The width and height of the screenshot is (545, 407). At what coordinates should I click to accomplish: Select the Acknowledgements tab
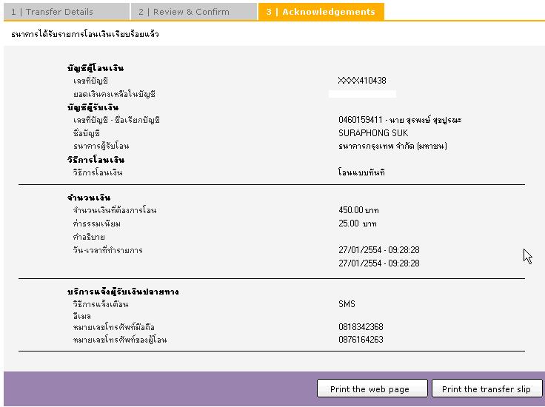tap(321, 12)
